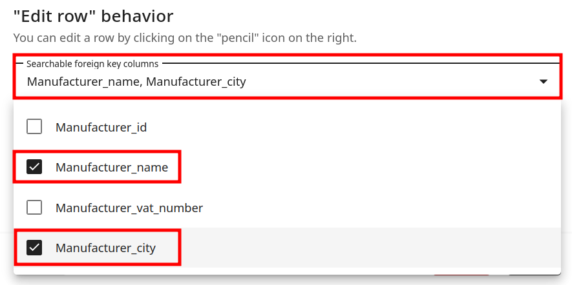Screen dimensions: 572x285
Task: Click the dropdown arrow of Searchable foreign key columns
Action: click(x=544, y=82)
